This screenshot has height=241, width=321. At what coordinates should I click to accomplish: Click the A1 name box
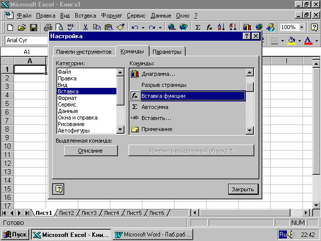click(x=24, y=52)
